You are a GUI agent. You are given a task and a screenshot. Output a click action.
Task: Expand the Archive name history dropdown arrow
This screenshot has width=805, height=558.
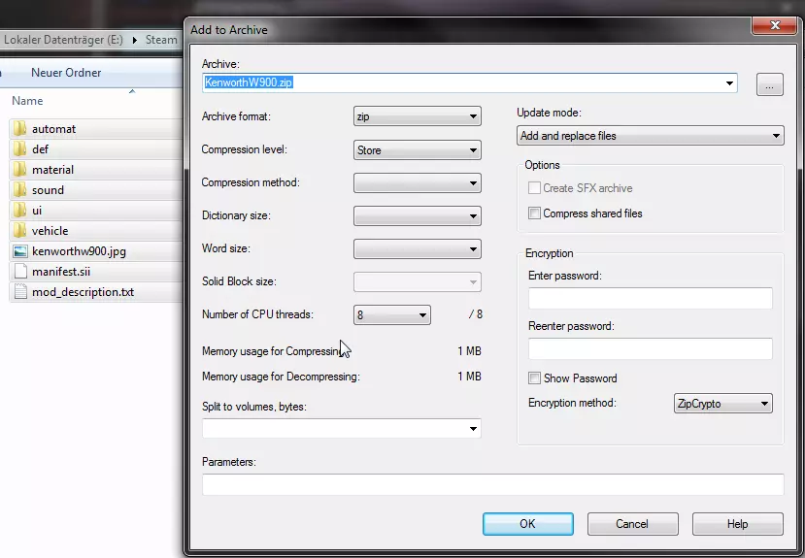click(729, 83)
